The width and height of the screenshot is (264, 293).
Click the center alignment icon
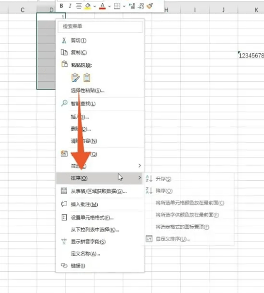coord(79,6)
